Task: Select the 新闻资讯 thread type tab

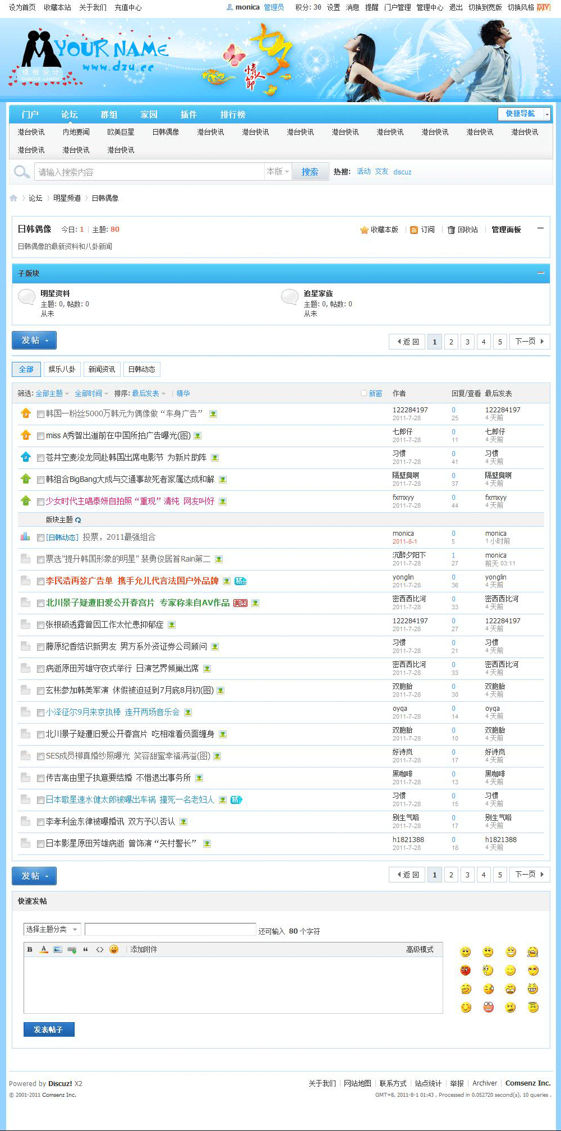Action: (x=102, y=369)
